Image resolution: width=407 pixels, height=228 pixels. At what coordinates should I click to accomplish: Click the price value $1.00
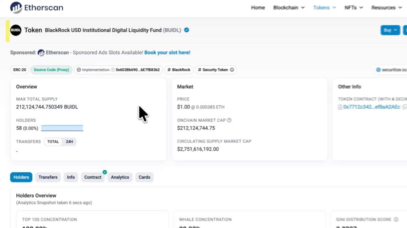[183, 107]
